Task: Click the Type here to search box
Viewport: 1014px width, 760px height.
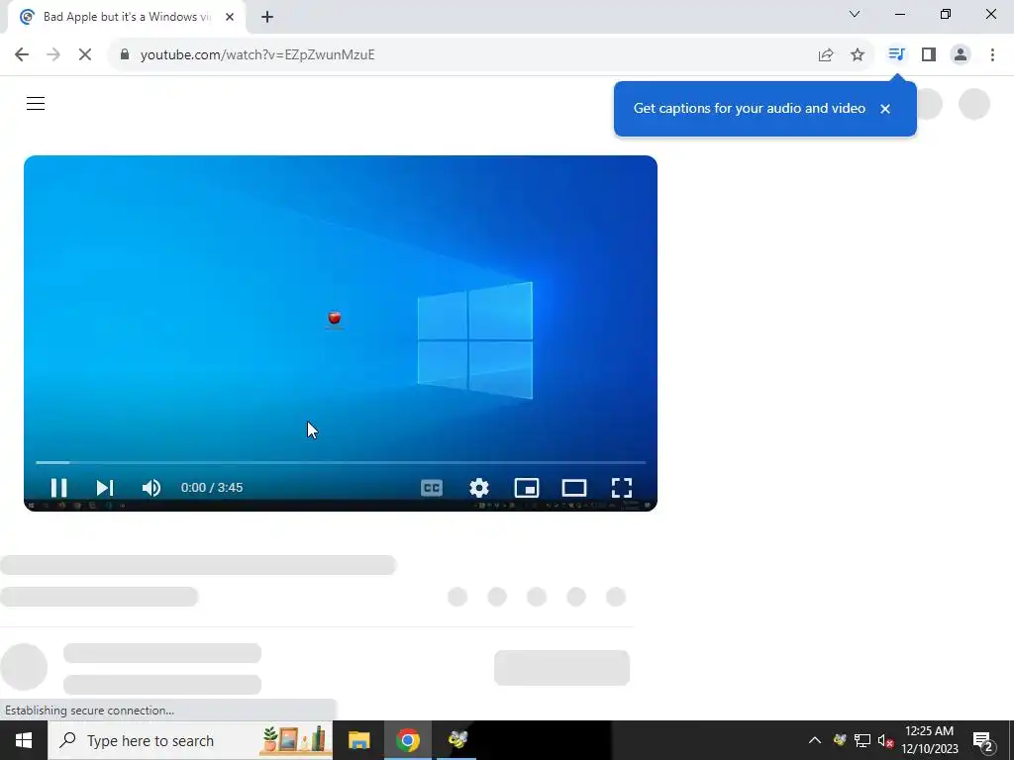Action: point(190,740)
